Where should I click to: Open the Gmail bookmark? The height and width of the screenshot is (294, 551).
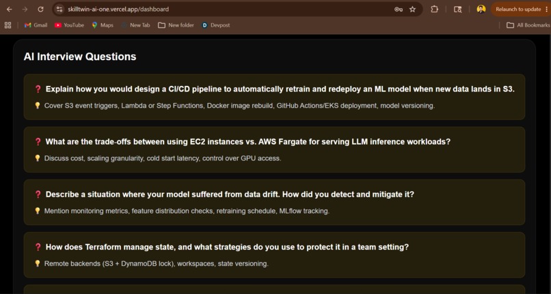36,25
